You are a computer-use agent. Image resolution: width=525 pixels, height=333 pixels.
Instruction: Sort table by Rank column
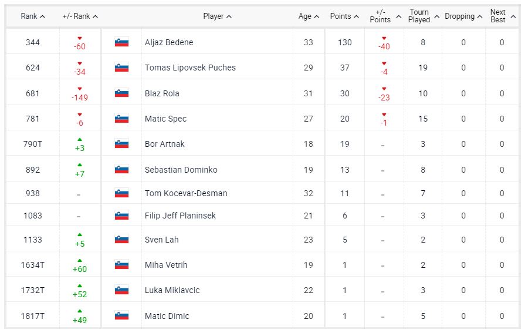pyautogui.click(x=33, y=16)
